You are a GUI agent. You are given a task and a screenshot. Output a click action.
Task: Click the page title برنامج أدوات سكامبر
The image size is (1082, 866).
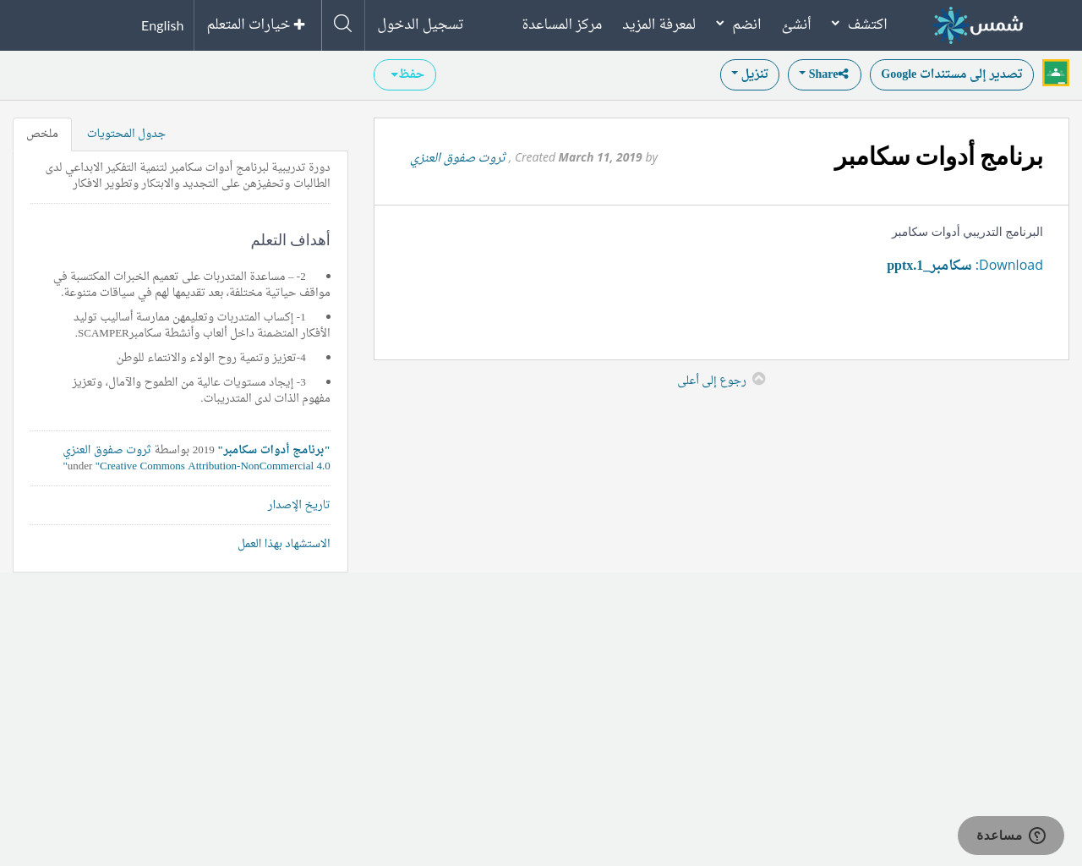938,157
